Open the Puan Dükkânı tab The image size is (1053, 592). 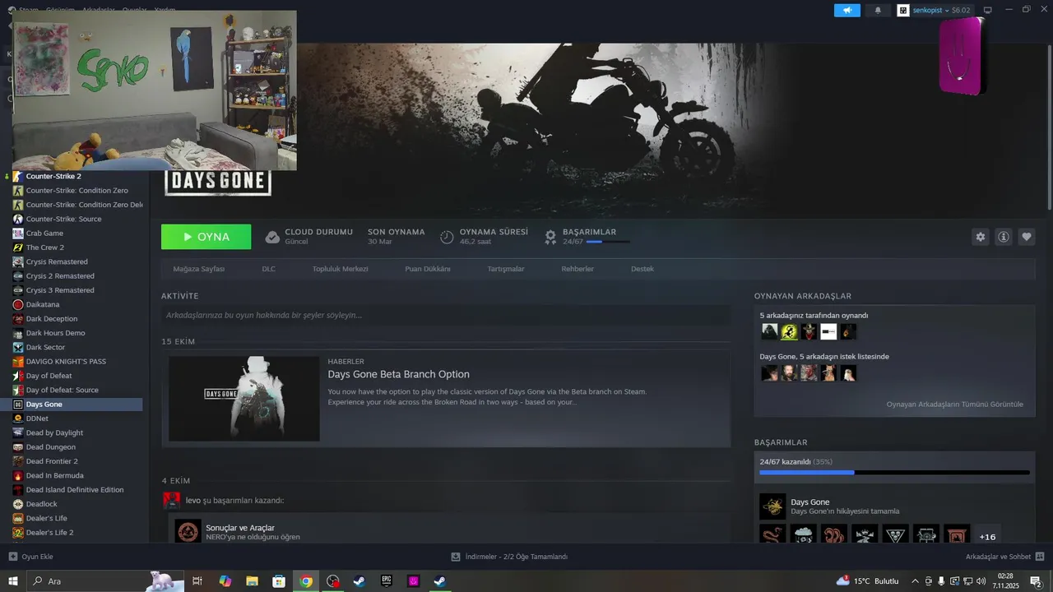point(428,269)
